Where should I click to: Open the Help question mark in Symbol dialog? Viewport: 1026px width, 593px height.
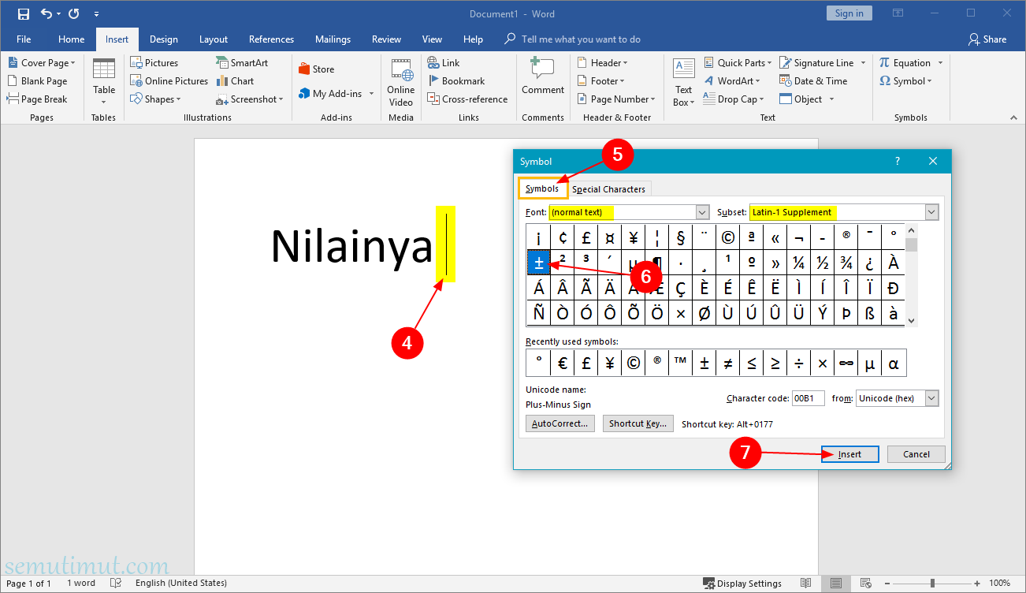(897, 161)
